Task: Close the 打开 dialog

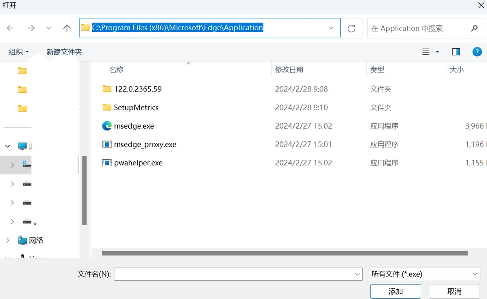Action: pos(481,6)
